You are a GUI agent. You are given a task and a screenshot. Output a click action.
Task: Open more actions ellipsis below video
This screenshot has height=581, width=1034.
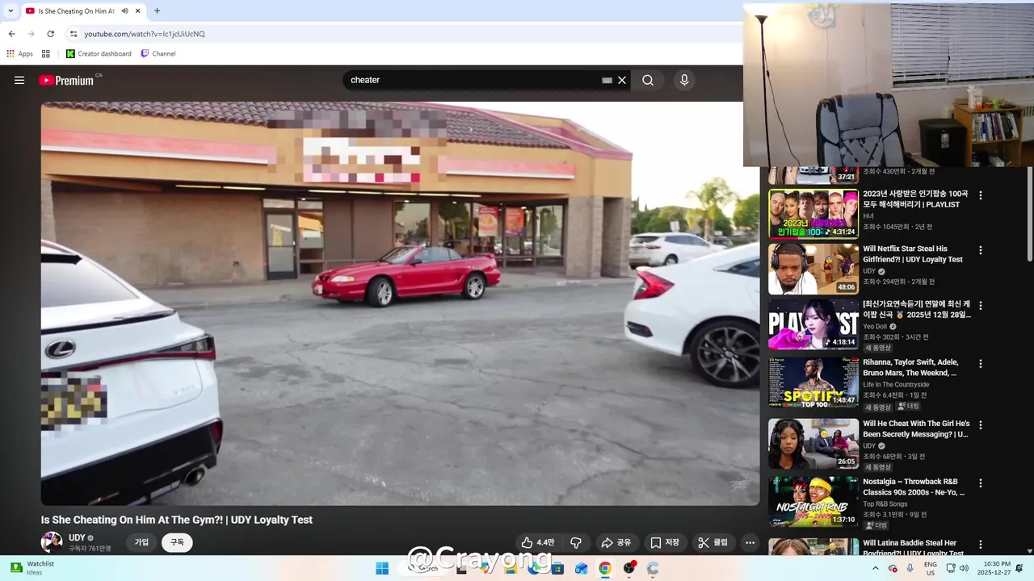[x=750, y=542]
